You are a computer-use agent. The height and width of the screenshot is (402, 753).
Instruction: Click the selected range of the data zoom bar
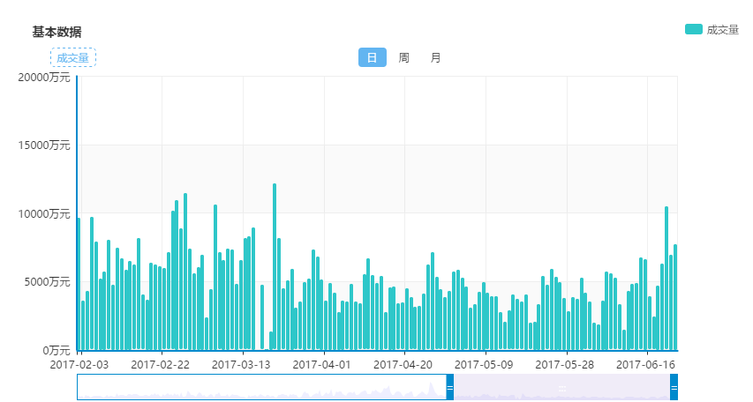[x=561, y=387]
